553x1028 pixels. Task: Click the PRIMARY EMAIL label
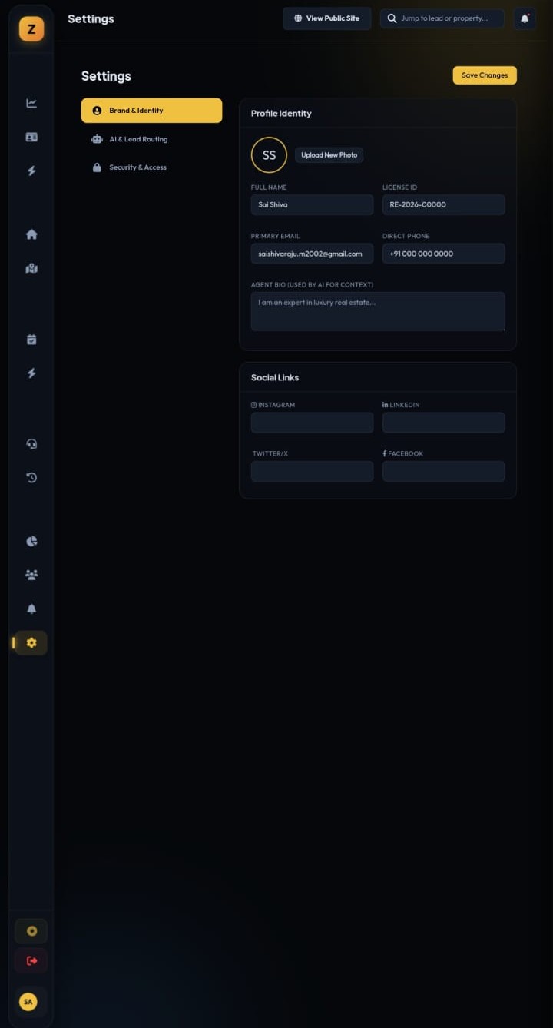coord(276,237)
